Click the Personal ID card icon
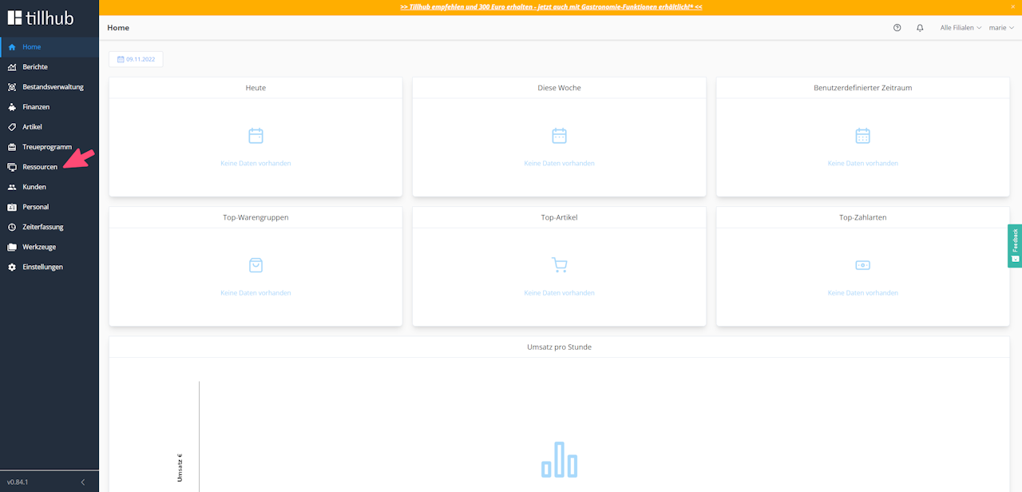The width and height of the screenshot is (1022, 492). coord(12,207)
